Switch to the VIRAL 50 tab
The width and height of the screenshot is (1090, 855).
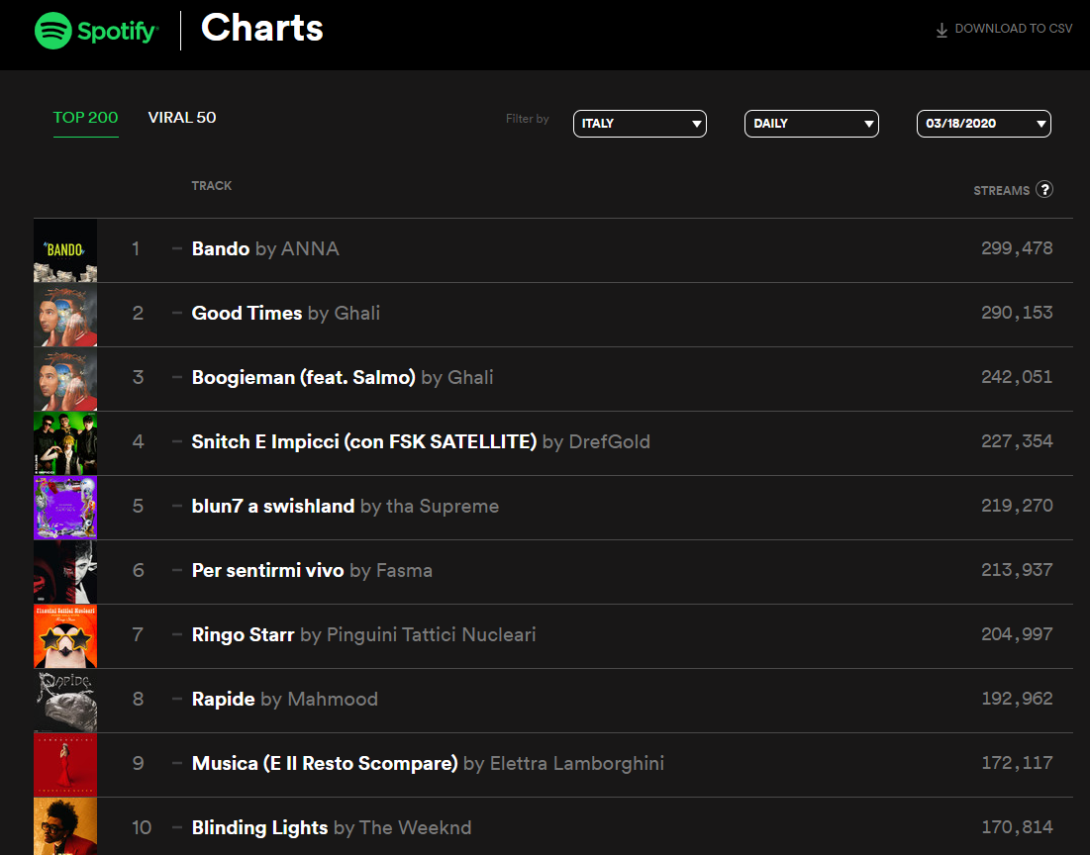click(x=182, y=118)
